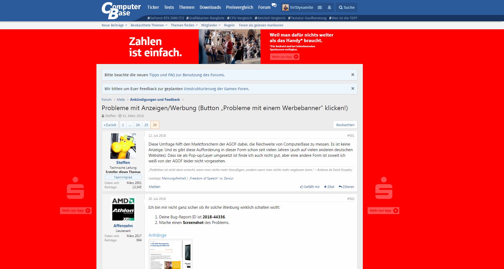Open the Downloads menu
Viewport: 504px width, 269px height.
(210, 7)
